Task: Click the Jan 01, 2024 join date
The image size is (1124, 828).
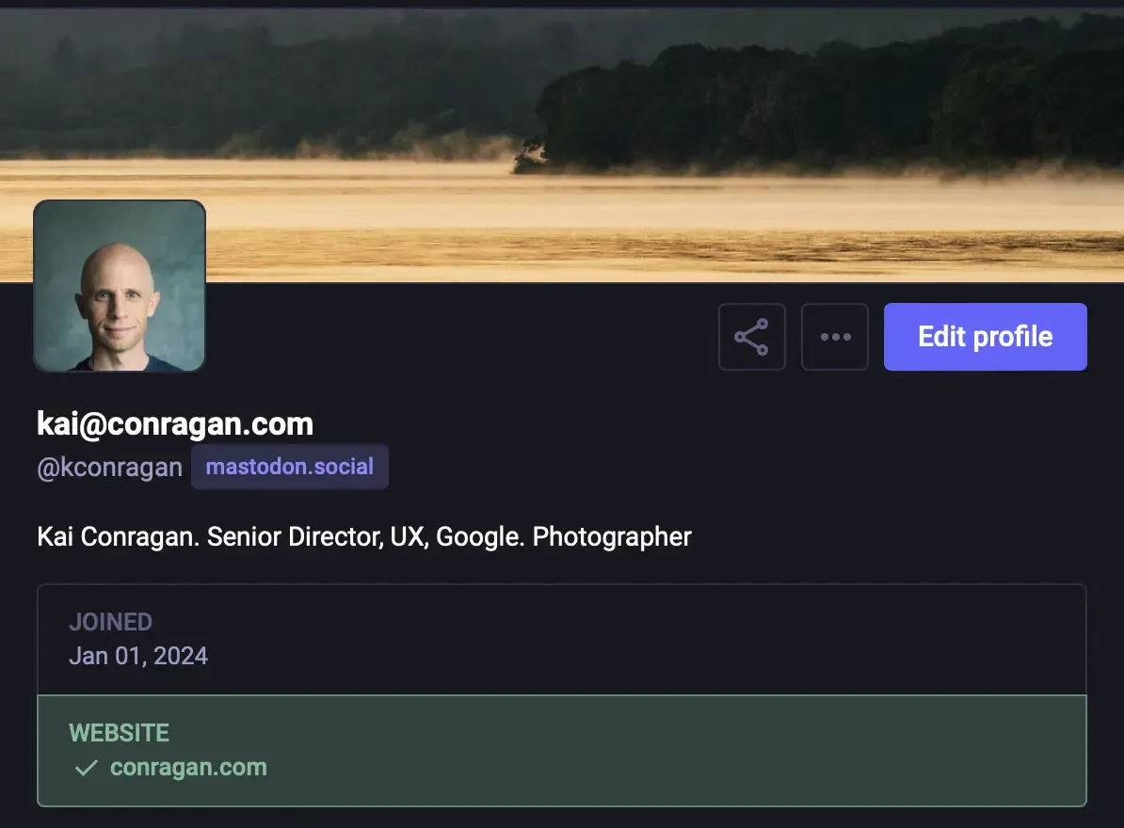Action: coord(138,655)
